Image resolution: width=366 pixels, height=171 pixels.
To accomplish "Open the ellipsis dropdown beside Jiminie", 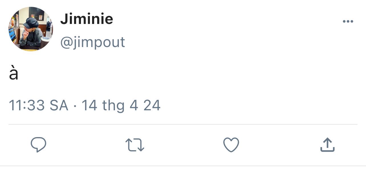I will 348,21.
